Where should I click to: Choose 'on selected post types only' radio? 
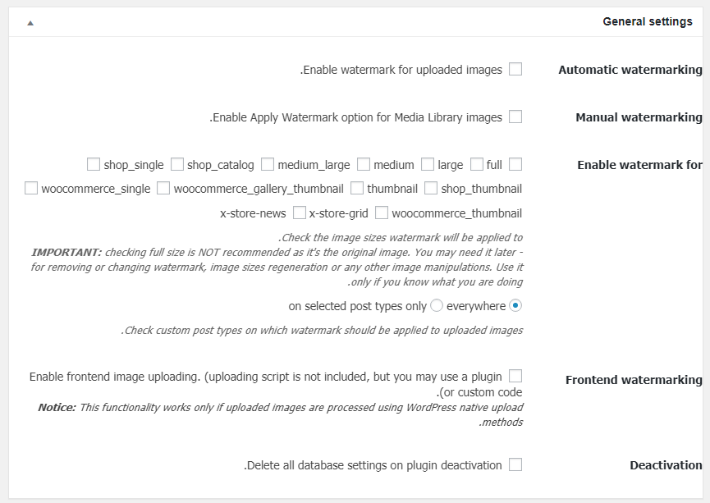click(437, 305)
